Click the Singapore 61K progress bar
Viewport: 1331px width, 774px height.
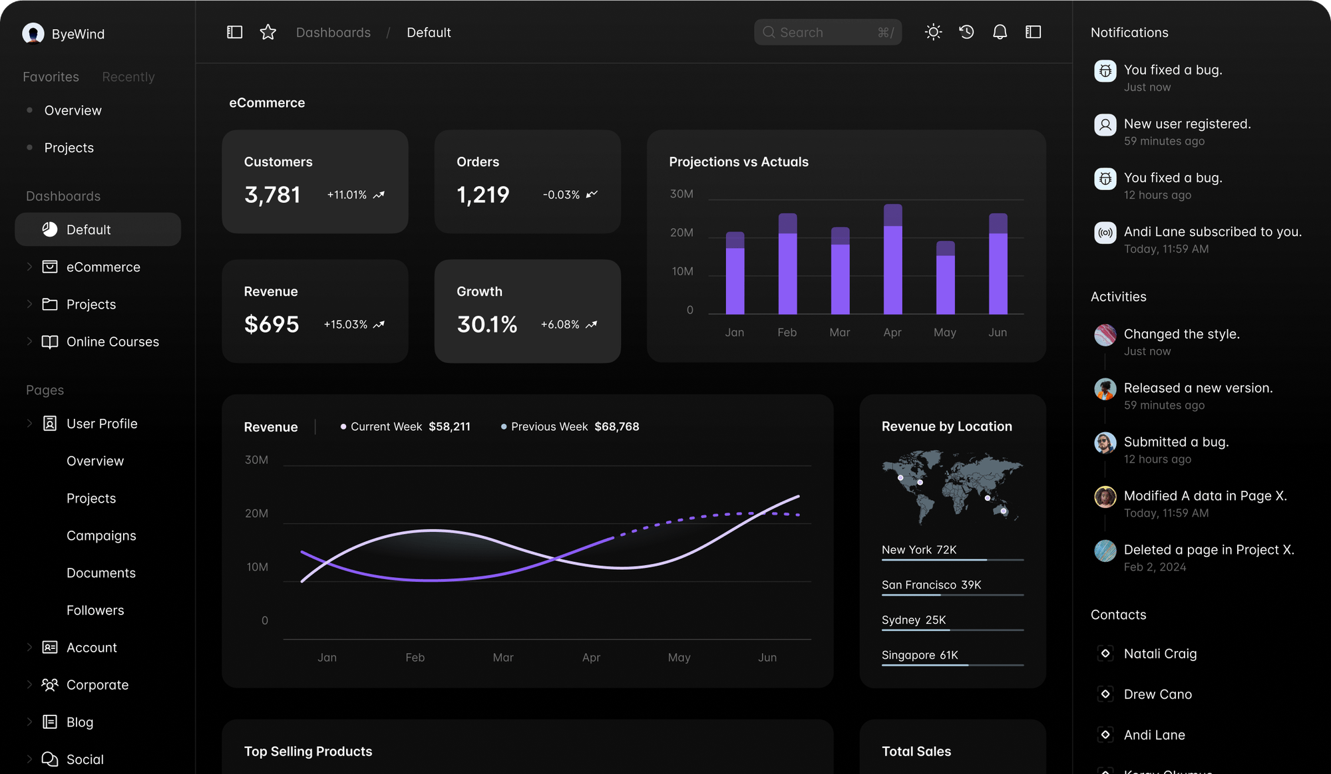pyautogui.click(x=952, y=665)
